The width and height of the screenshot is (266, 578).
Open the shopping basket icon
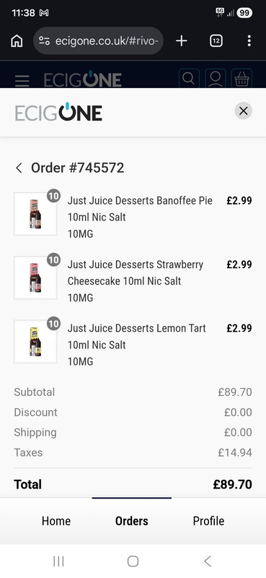coord(241,79)
